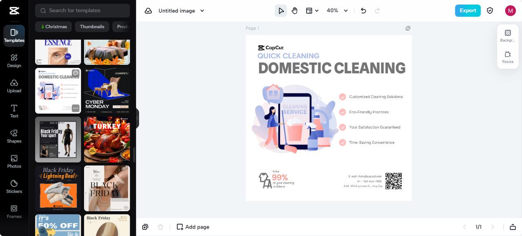Open the Shapes sidebar tab

coord(14,136)
